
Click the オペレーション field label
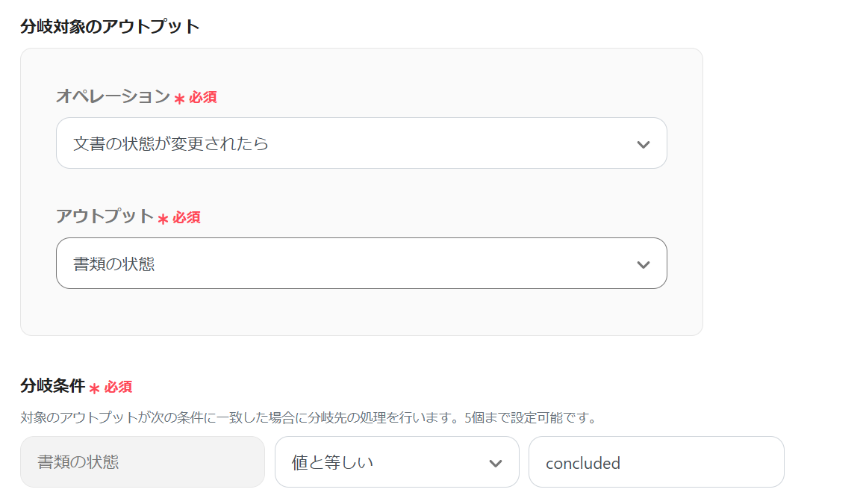tap(113, 96)
